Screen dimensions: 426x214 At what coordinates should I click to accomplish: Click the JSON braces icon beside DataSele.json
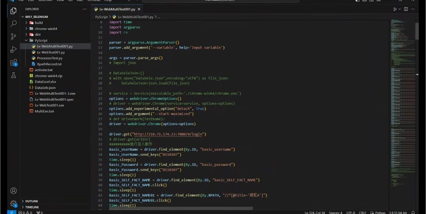coord(31,88)
